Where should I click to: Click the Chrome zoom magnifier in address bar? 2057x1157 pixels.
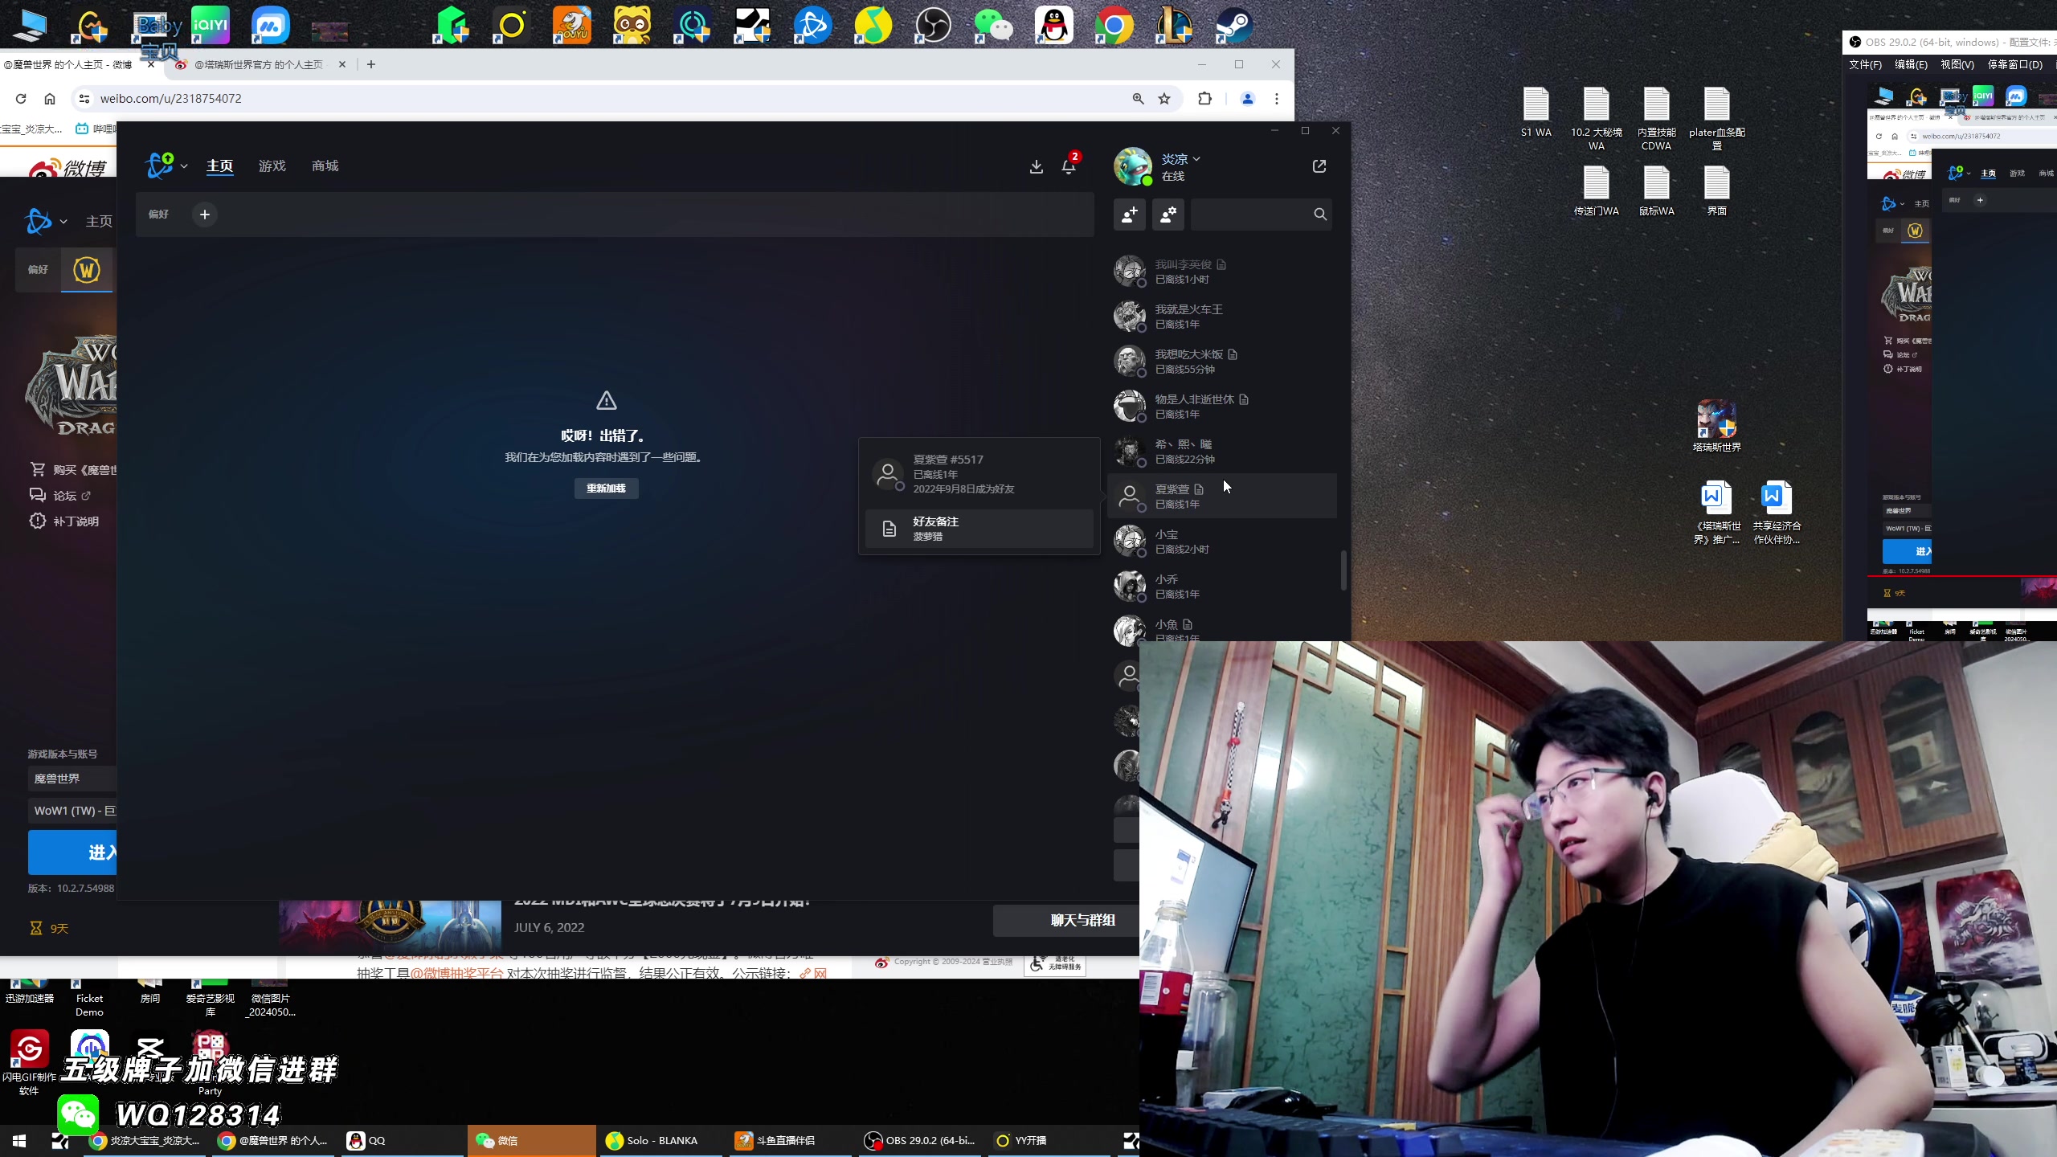[x=1139, y=99]
